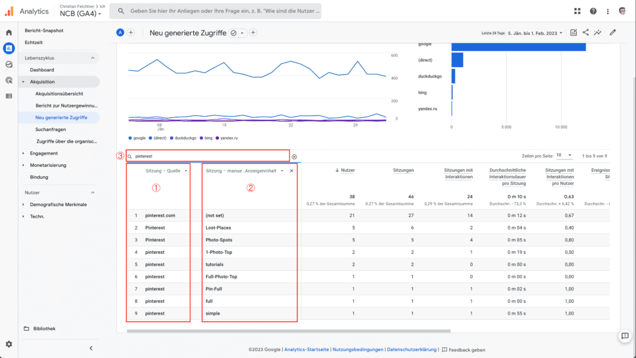636x358 pixels.
Task: Click the Share report icon
Action: point(586,33)
